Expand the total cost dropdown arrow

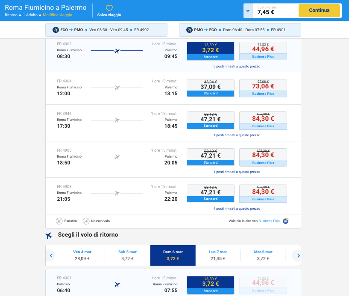pyautogui.click(x=248, y=11)
